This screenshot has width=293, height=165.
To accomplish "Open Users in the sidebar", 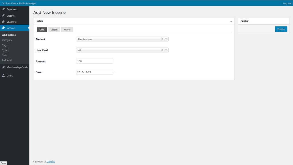I will pyautogui.click(x=15, y=76).
